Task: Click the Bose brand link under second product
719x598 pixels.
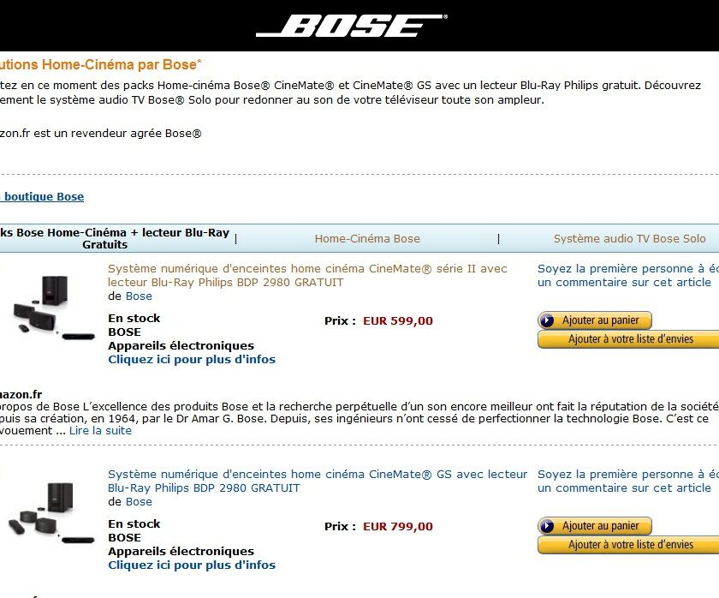Action: 139,502
